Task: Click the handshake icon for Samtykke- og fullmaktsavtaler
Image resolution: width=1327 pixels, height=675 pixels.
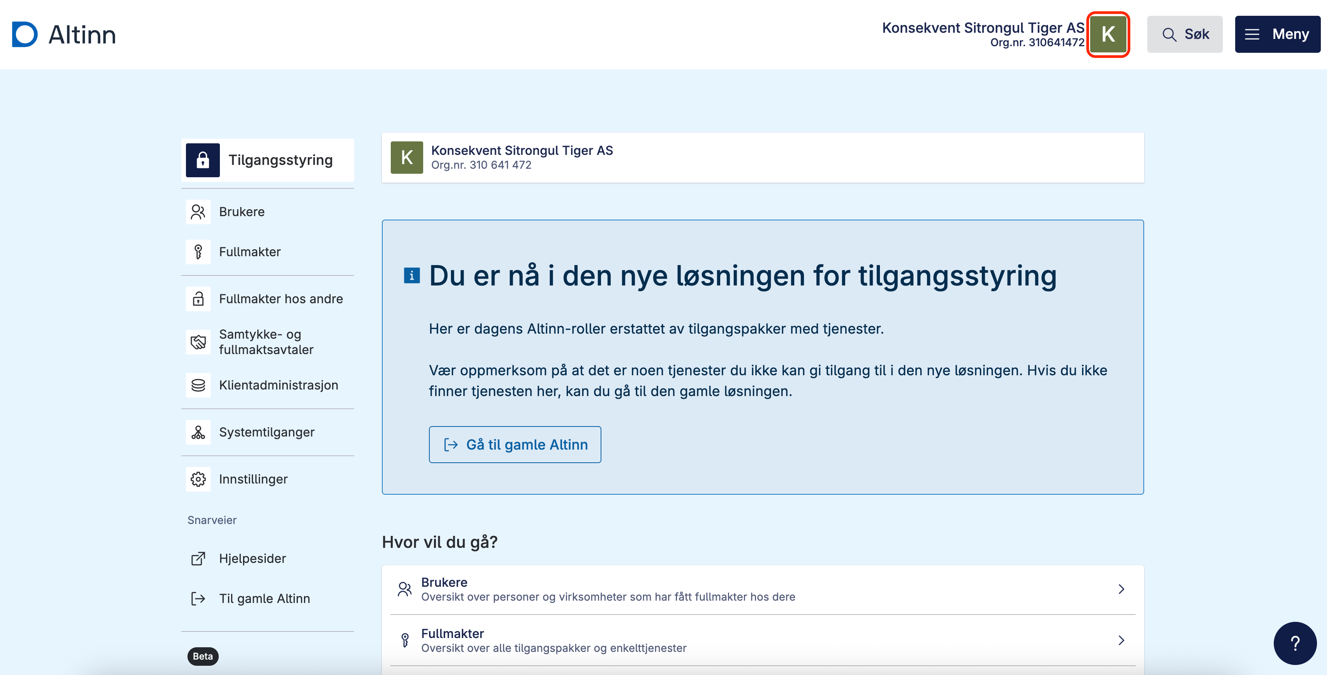Action: tap(198, 342)
